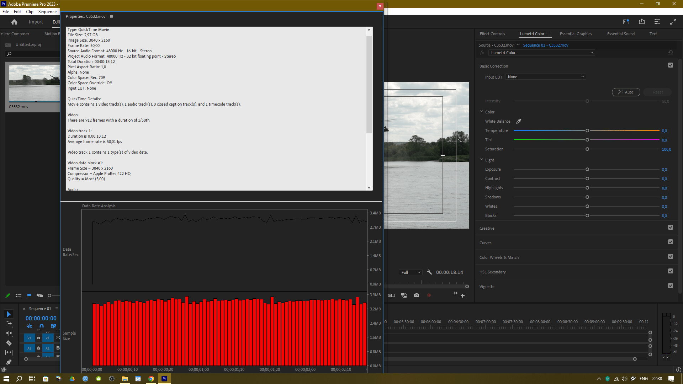Disable the Creative section checkbox
This screenshot has height=384, width=683.
(x=671, y=227)
